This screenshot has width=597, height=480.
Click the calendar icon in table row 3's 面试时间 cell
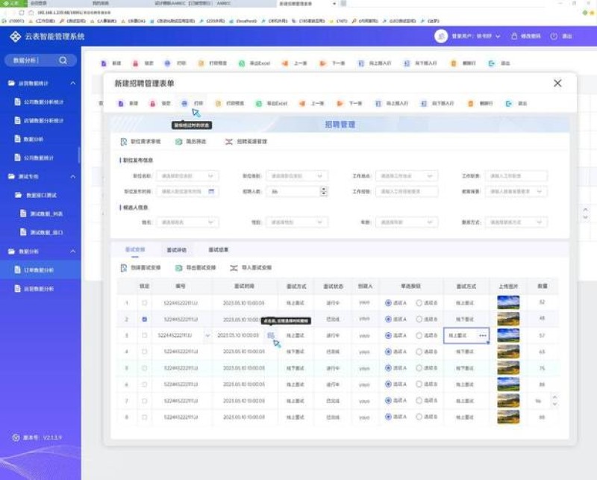[x=271, y=335]
